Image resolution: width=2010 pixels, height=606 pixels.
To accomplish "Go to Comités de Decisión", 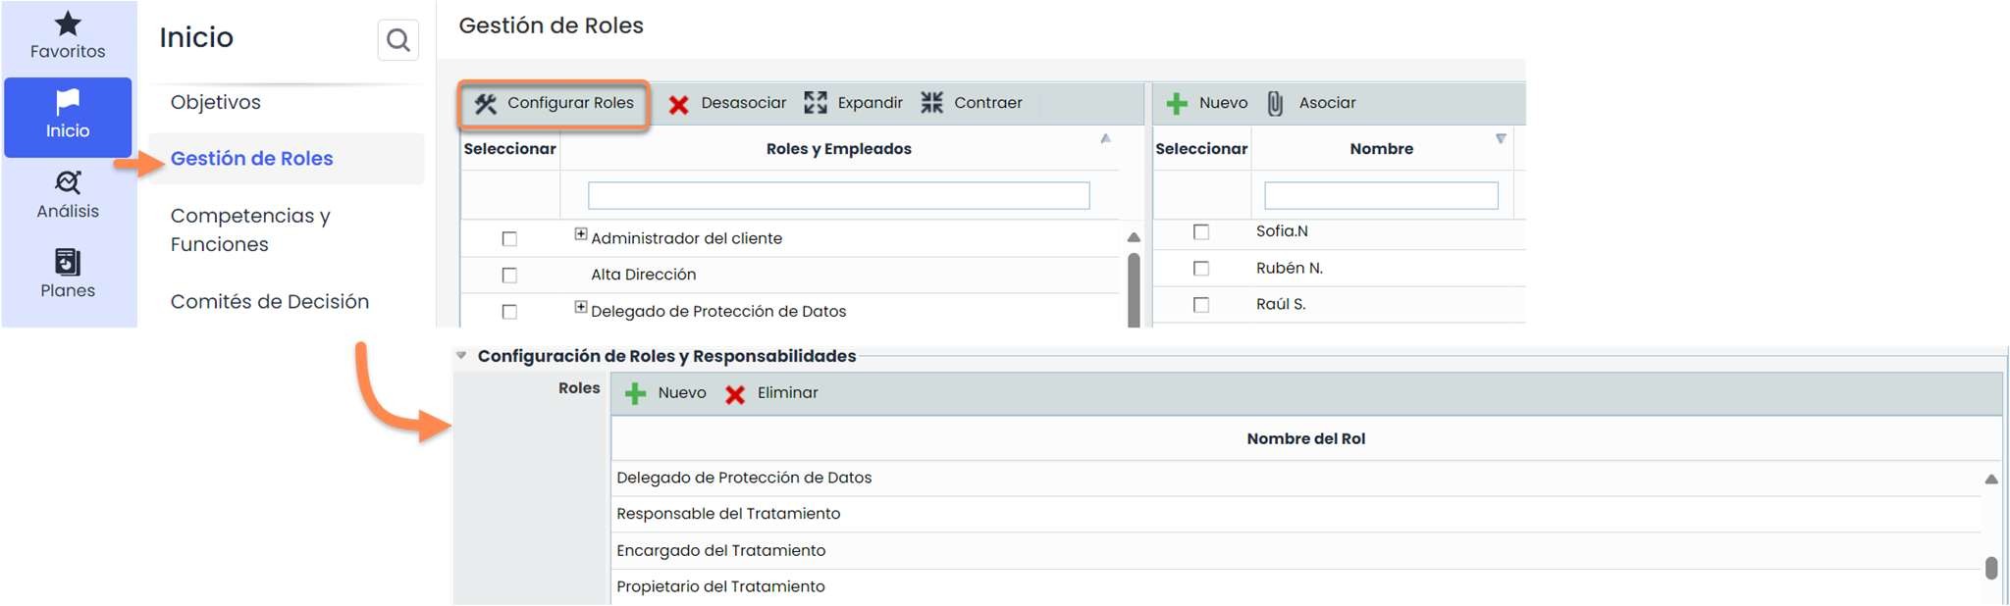I will pos(270,302).
